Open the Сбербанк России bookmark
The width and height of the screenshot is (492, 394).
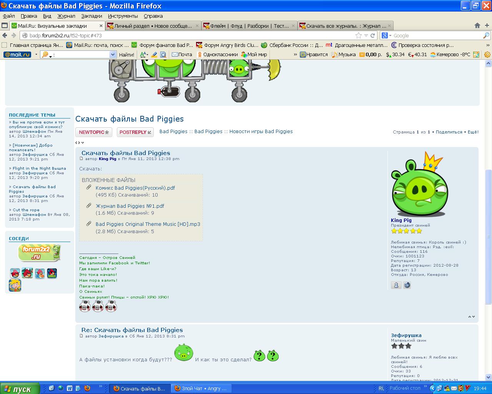tap(292, 45)
